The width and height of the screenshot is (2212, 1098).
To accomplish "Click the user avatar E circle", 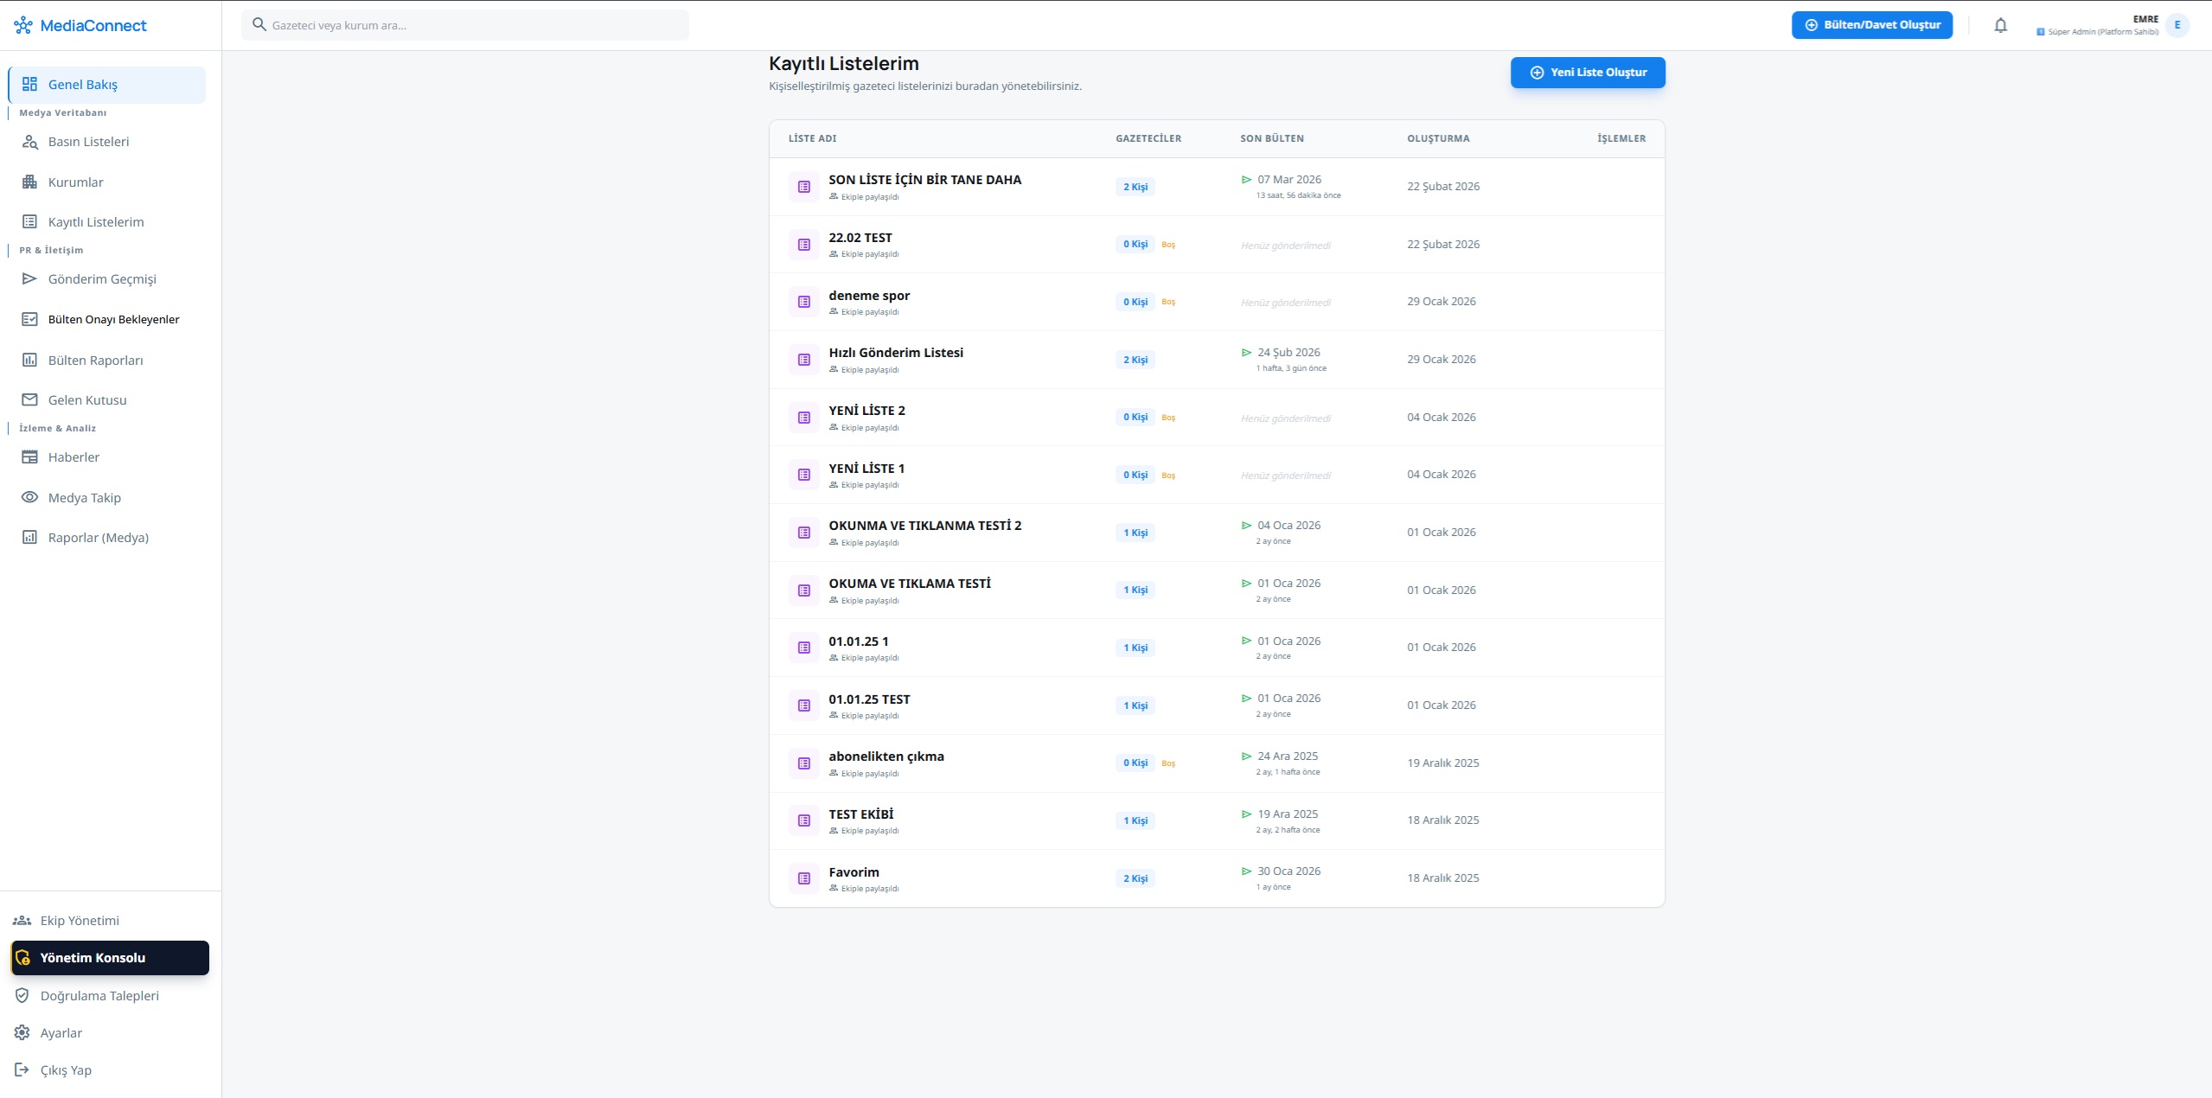I will click(2177, 25).
